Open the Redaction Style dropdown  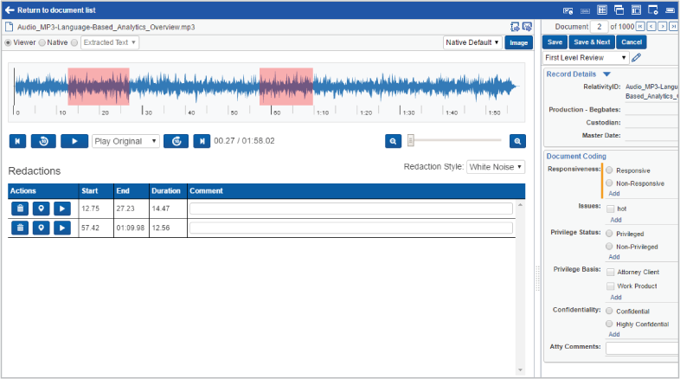coord(495,167)
